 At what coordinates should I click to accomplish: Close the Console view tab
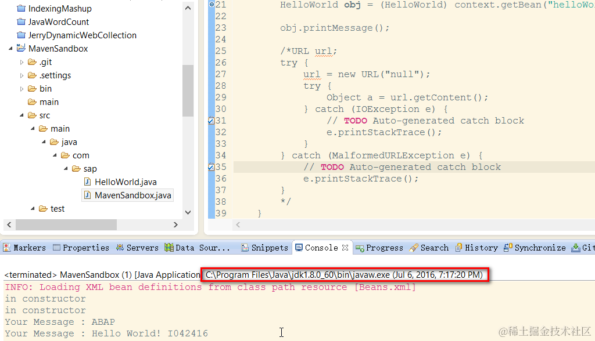(x=345, y=248)
